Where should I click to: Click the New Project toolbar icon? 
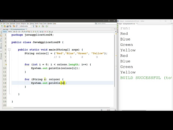[x=5, y=26]
